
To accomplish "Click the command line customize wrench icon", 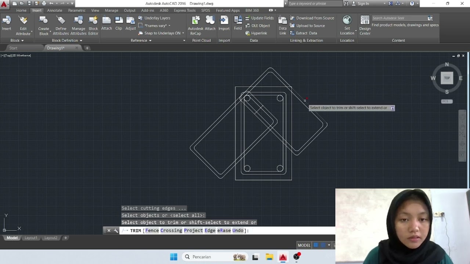I will tap(116, 231).
